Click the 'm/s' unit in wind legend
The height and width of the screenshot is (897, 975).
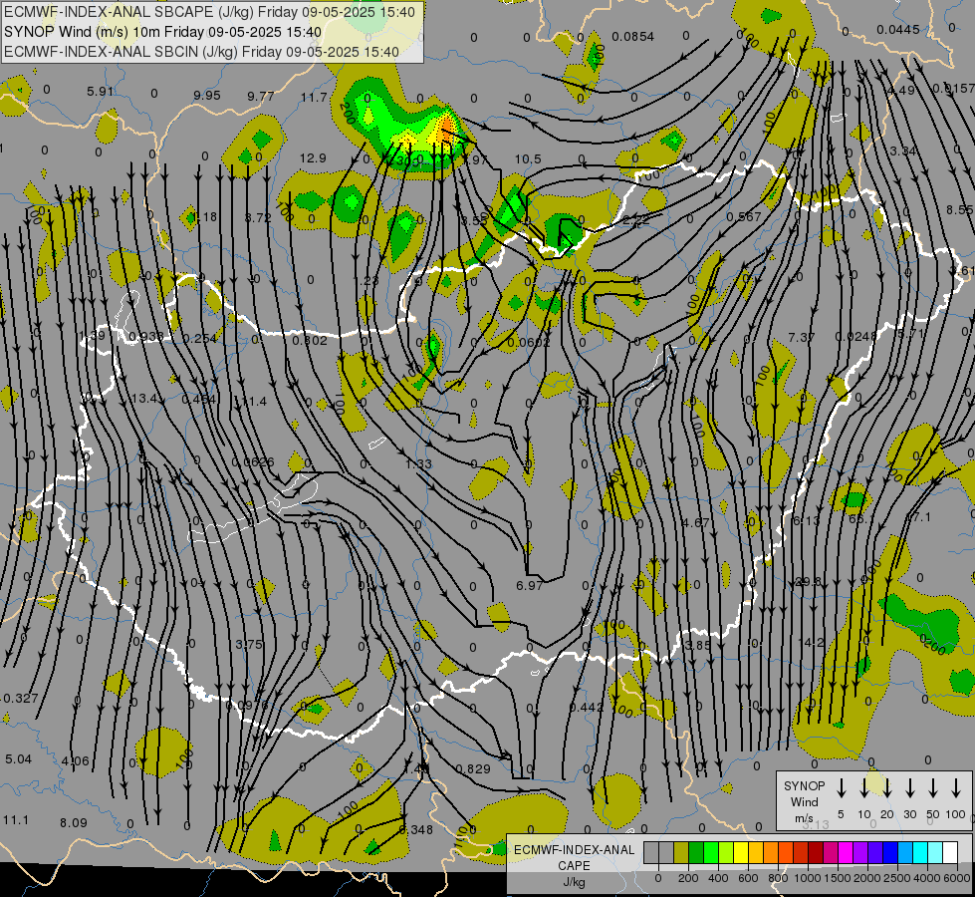pyautogui.click(x=804, y=818)
